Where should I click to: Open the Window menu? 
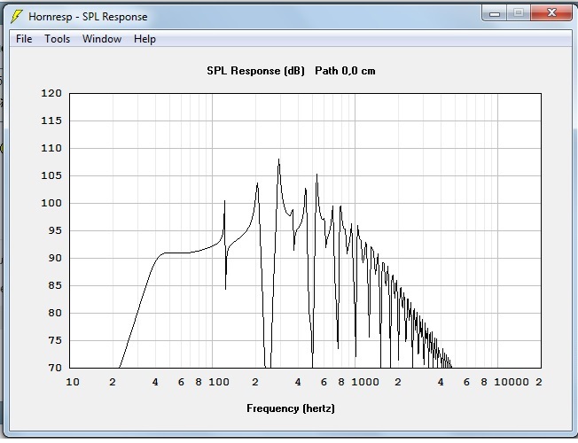click(x=102, y=39)
